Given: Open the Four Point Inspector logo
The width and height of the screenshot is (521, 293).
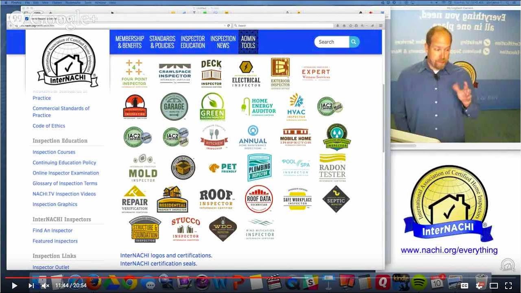Looking at the screenshot, I should tap(134, 73).
